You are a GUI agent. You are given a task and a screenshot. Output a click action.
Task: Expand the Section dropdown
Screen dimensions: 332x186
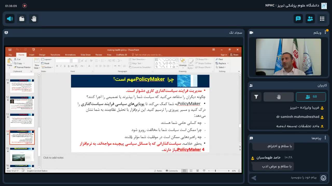(47, 67)
